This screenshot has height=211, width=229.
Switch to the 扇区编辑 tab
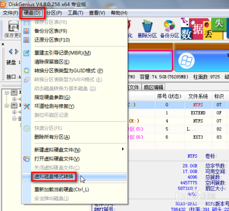point(153,87)
